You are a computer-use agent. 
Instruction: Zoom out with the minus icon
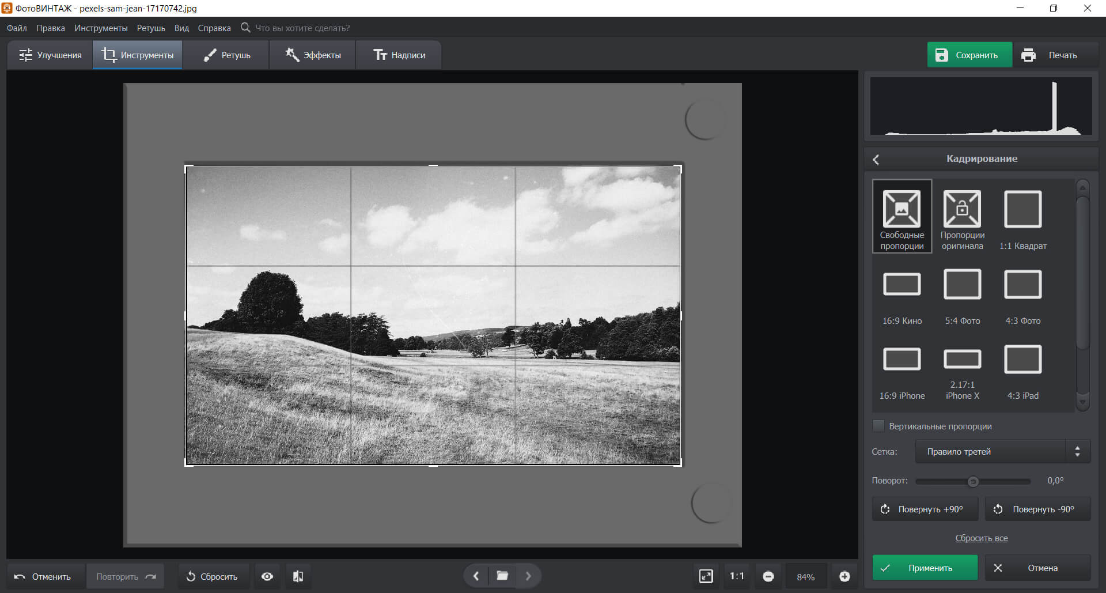(768, 576)
